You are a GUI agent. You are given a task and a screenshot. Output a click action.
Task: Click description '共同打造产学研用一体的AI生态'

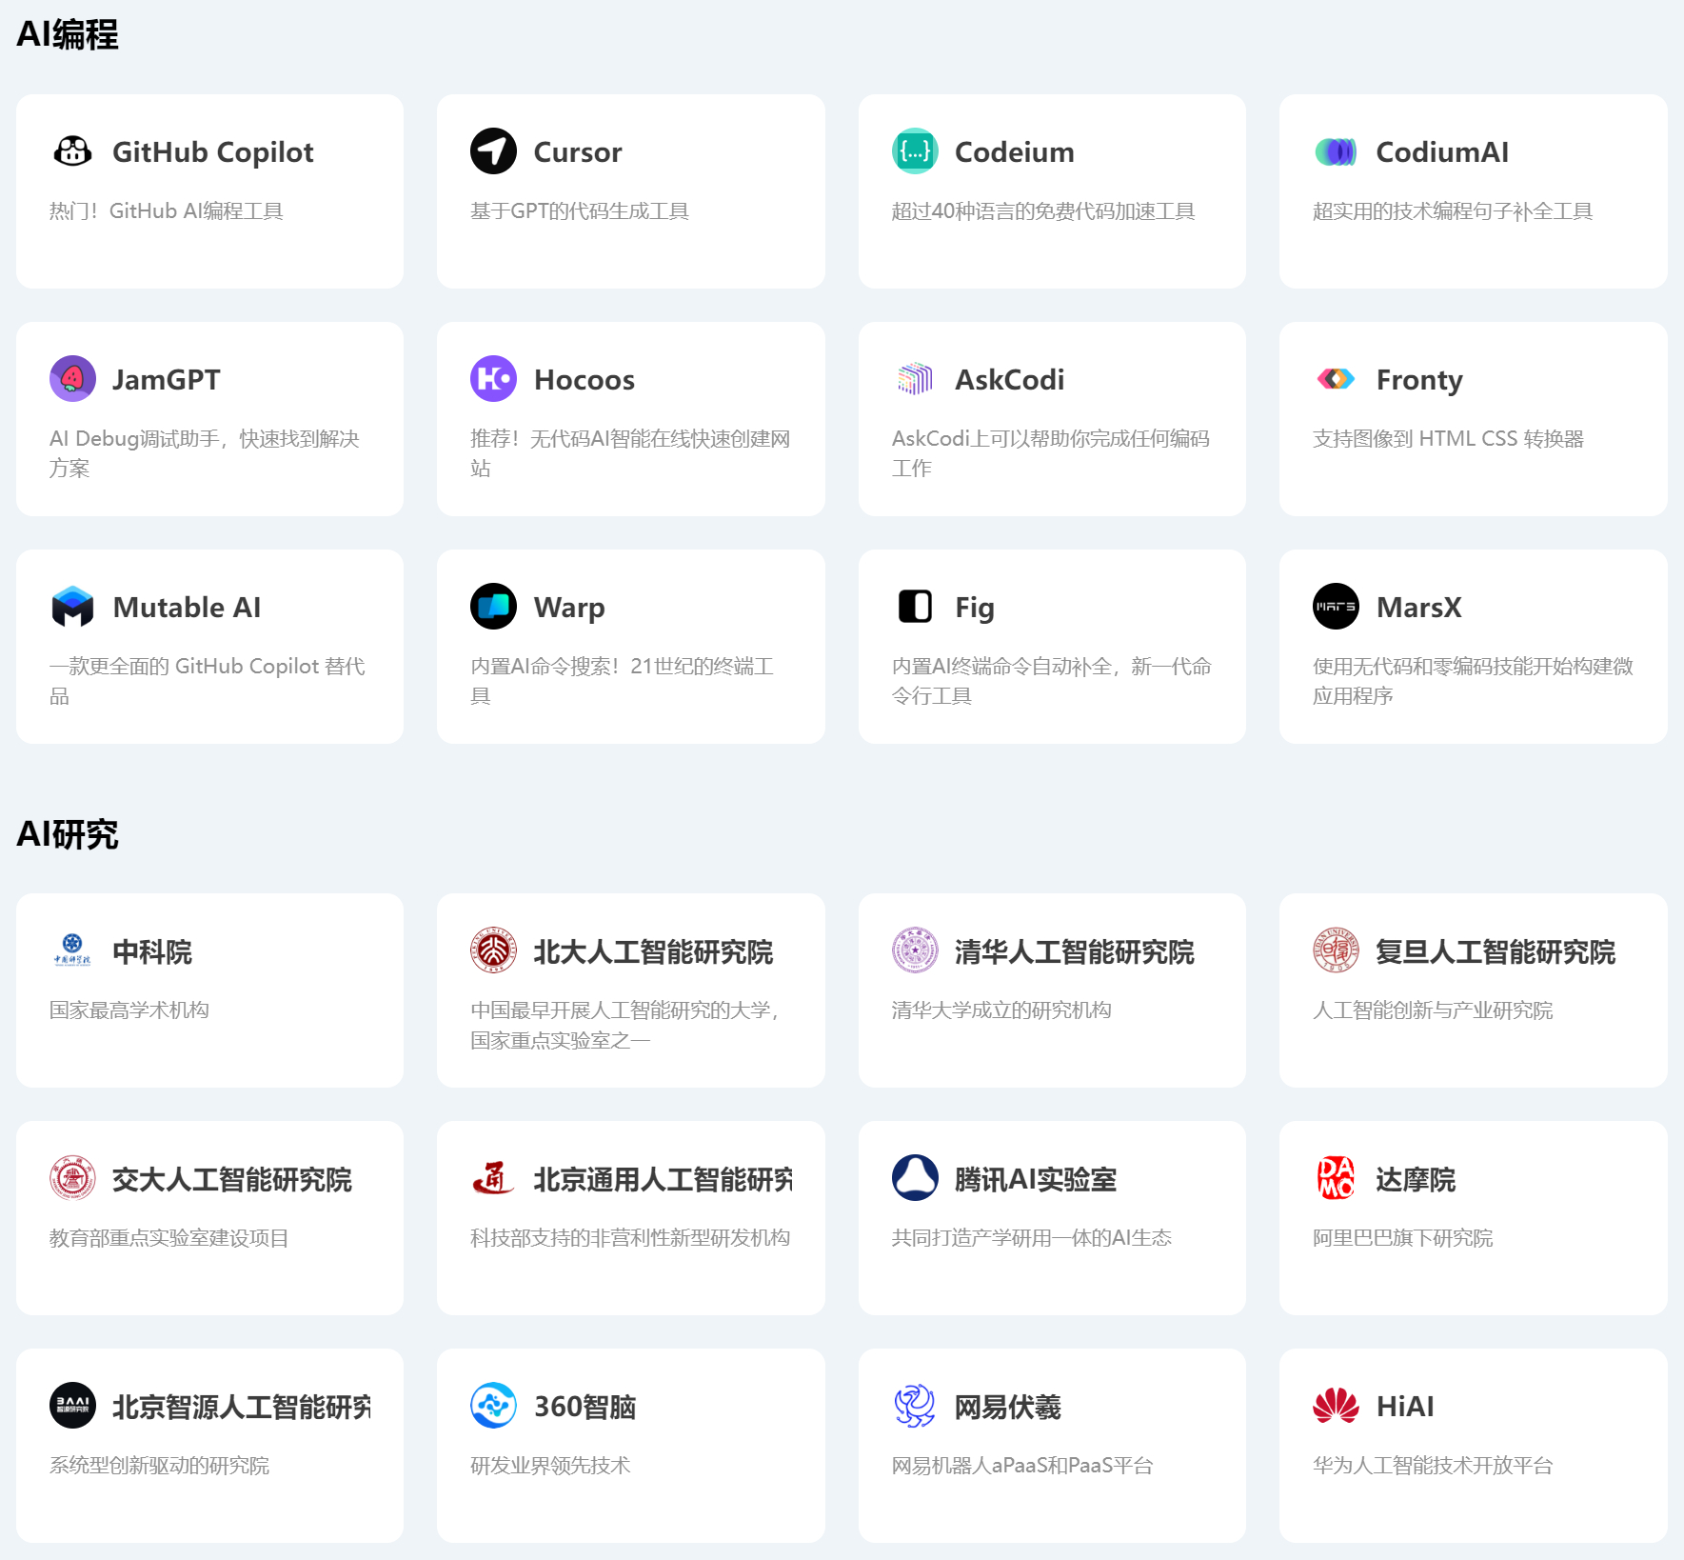click(x=1032, y=1238)
